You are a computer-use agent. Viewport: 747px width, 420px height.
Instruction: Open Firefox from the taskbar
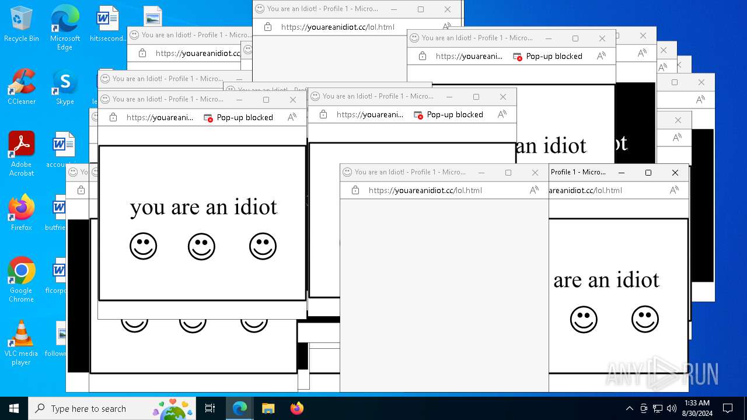(296, 408)
